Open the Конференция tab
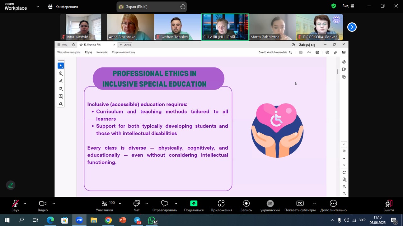The image size is (403, 226). (63, 7)
